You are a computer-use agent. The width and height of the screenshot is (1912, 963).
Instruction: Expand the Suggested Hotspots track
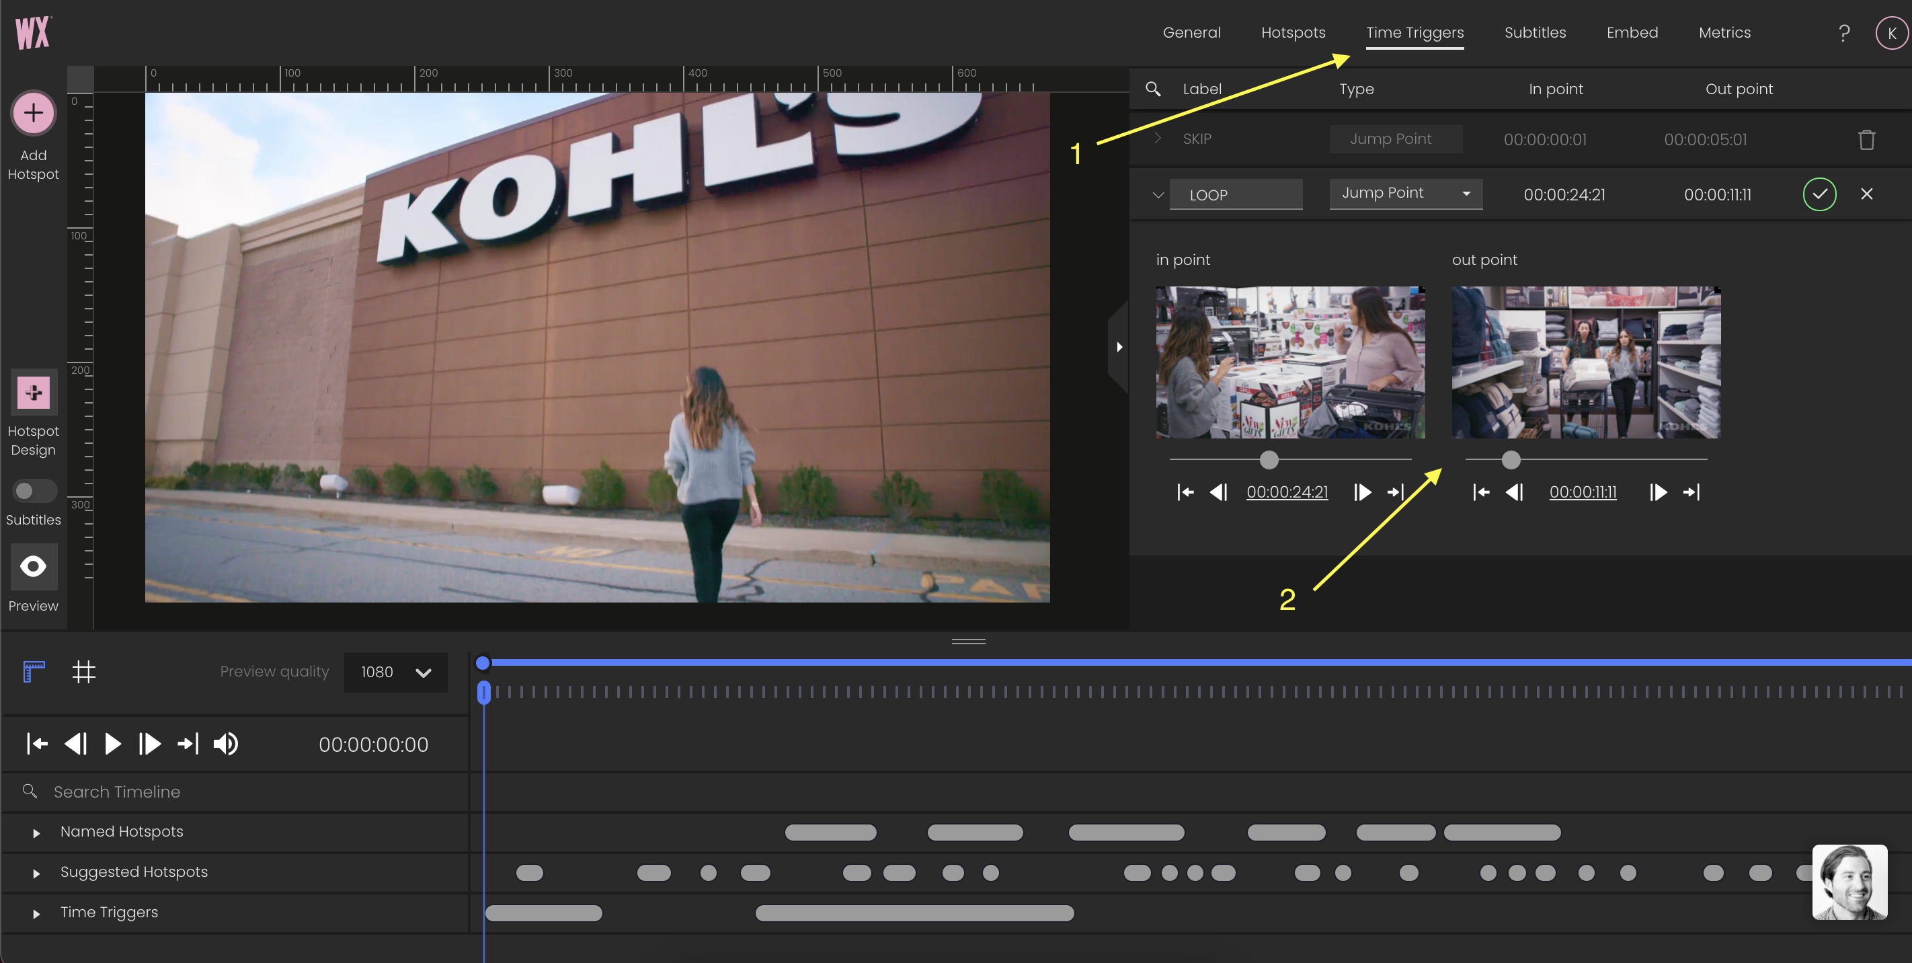click(x=36, y=873)
